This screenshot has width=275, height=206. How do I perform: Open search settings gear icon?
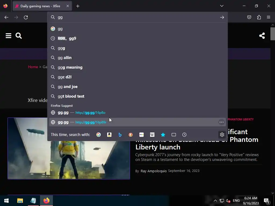click(222, 135)
